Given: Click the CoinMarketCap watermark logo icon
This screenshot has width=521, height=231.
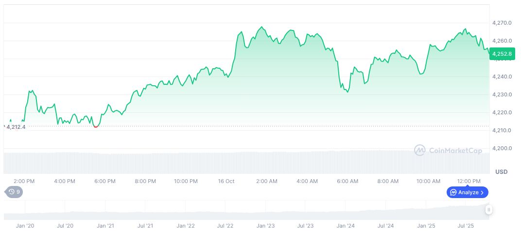Looking at the screenshot, I should (x=419, y=151).
